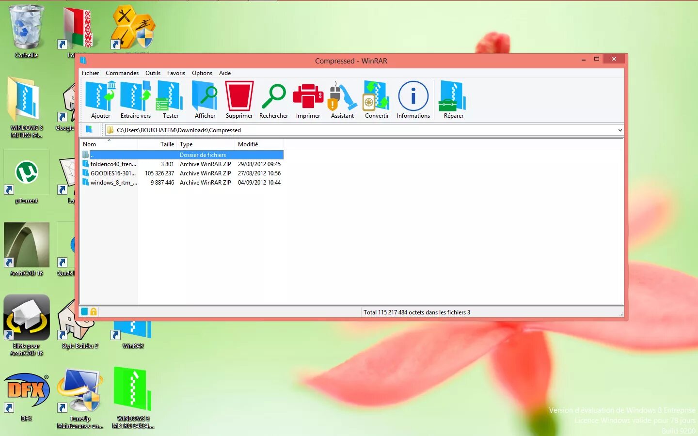
Task: Select the WINDOWS 8 METRO 64 folder icon
Action: pos(26,107)
